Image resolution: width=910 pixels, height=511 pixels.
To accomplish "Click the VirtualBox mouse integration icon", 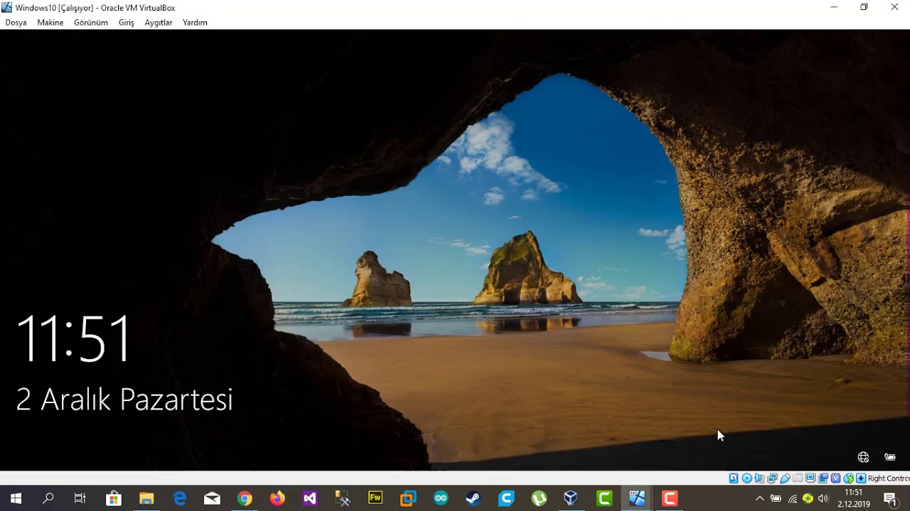I will pos(848,478).
